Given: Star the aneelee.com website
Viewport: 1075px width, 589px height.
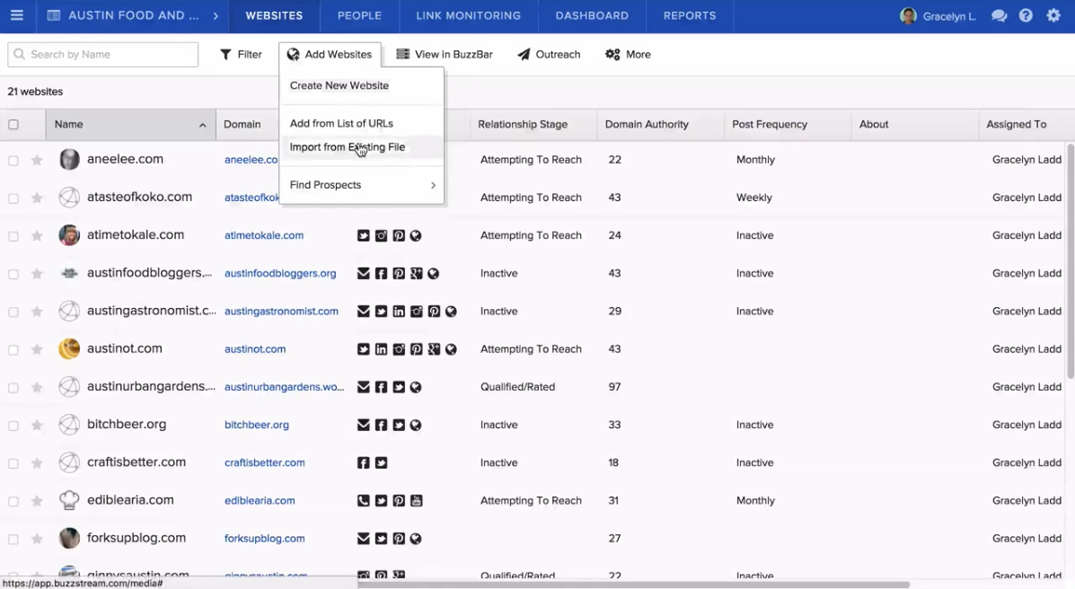Looking at the screenshot, I should click(x=37, y=160).
